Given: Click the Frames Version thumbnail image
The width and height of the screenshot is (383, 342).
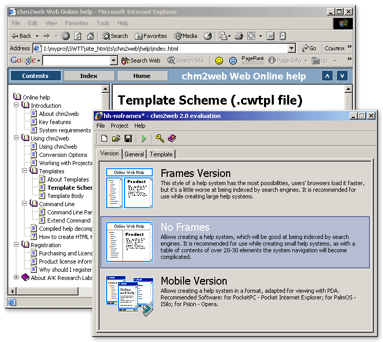Looking at the screenshot, I should coord(129,188).
